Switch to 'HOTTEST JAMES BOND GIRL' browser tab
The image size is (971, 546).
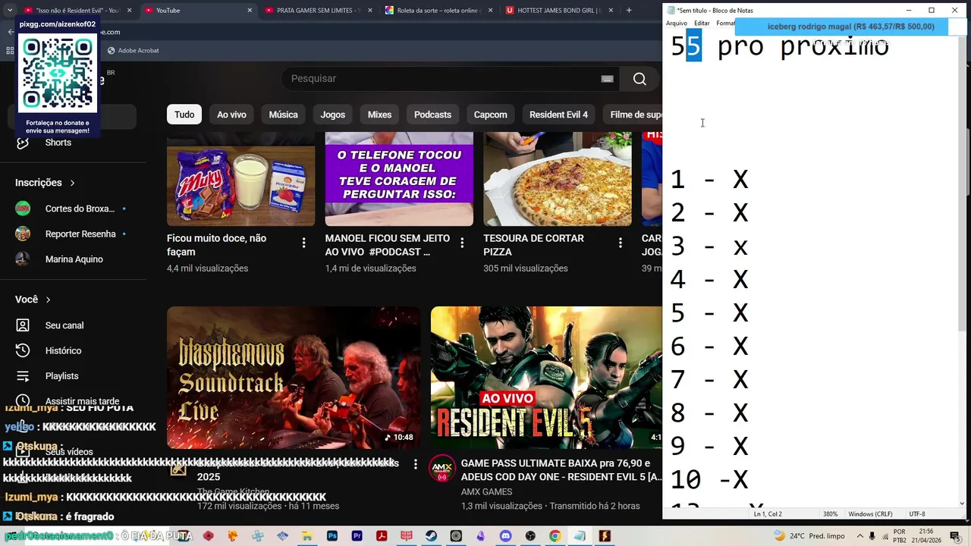pos(558,11)
